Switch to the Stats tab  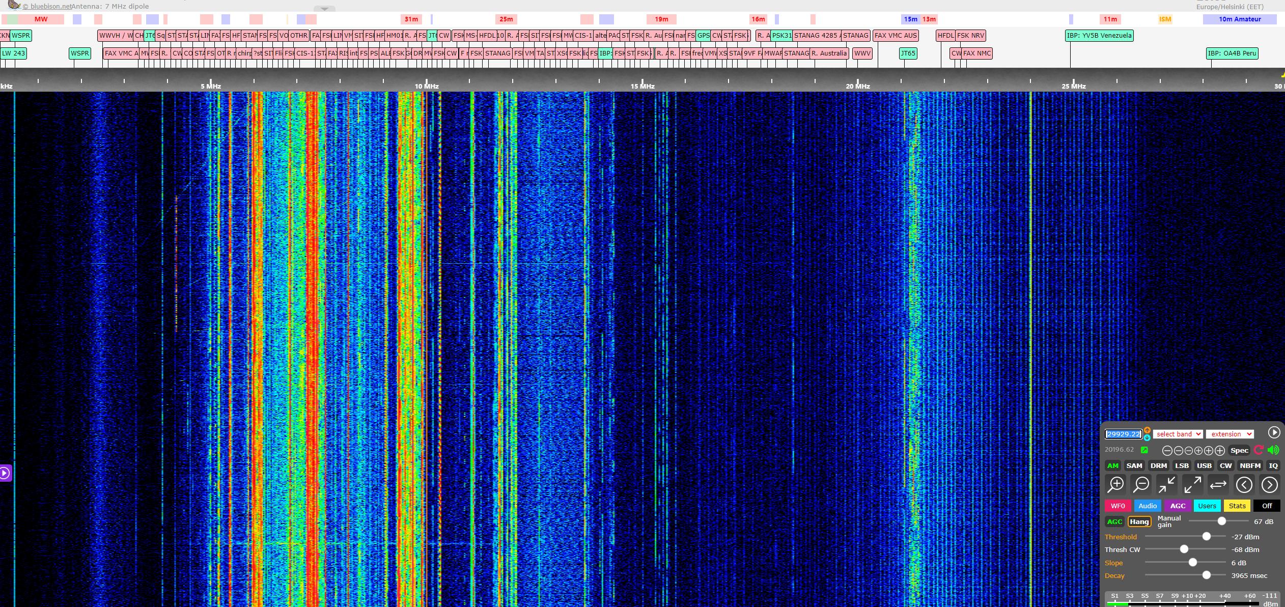(x=1237, y=506)
